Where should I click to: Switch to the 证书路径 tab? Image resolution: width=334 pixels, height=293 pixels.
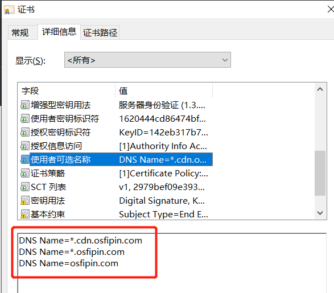pyautogui.click(x=100, y=32)
